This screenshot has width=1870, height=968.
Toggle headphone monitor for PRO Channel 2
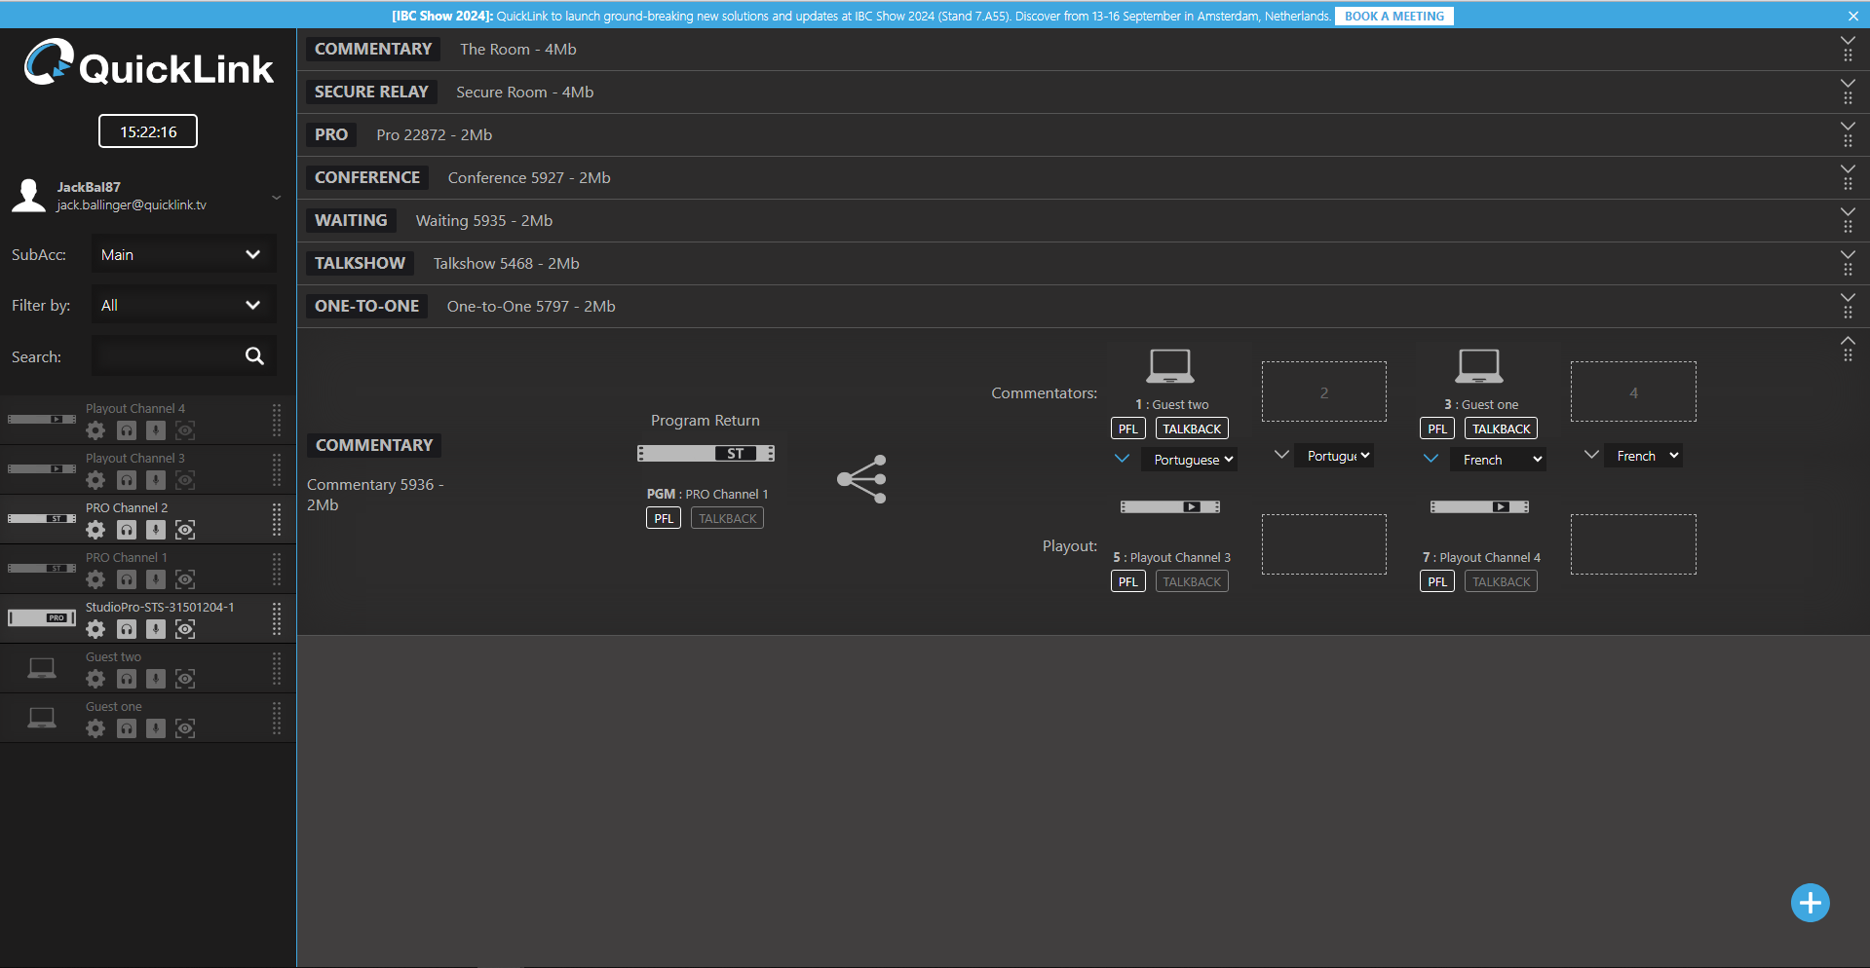[127, 530]
